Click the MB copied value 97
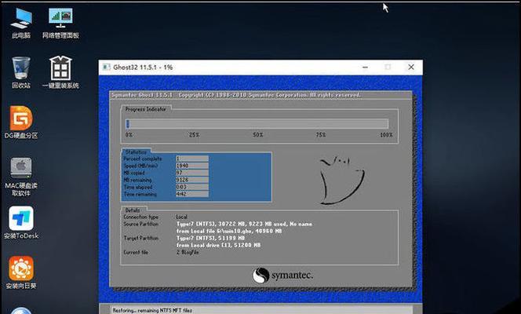 pos(192,173)
